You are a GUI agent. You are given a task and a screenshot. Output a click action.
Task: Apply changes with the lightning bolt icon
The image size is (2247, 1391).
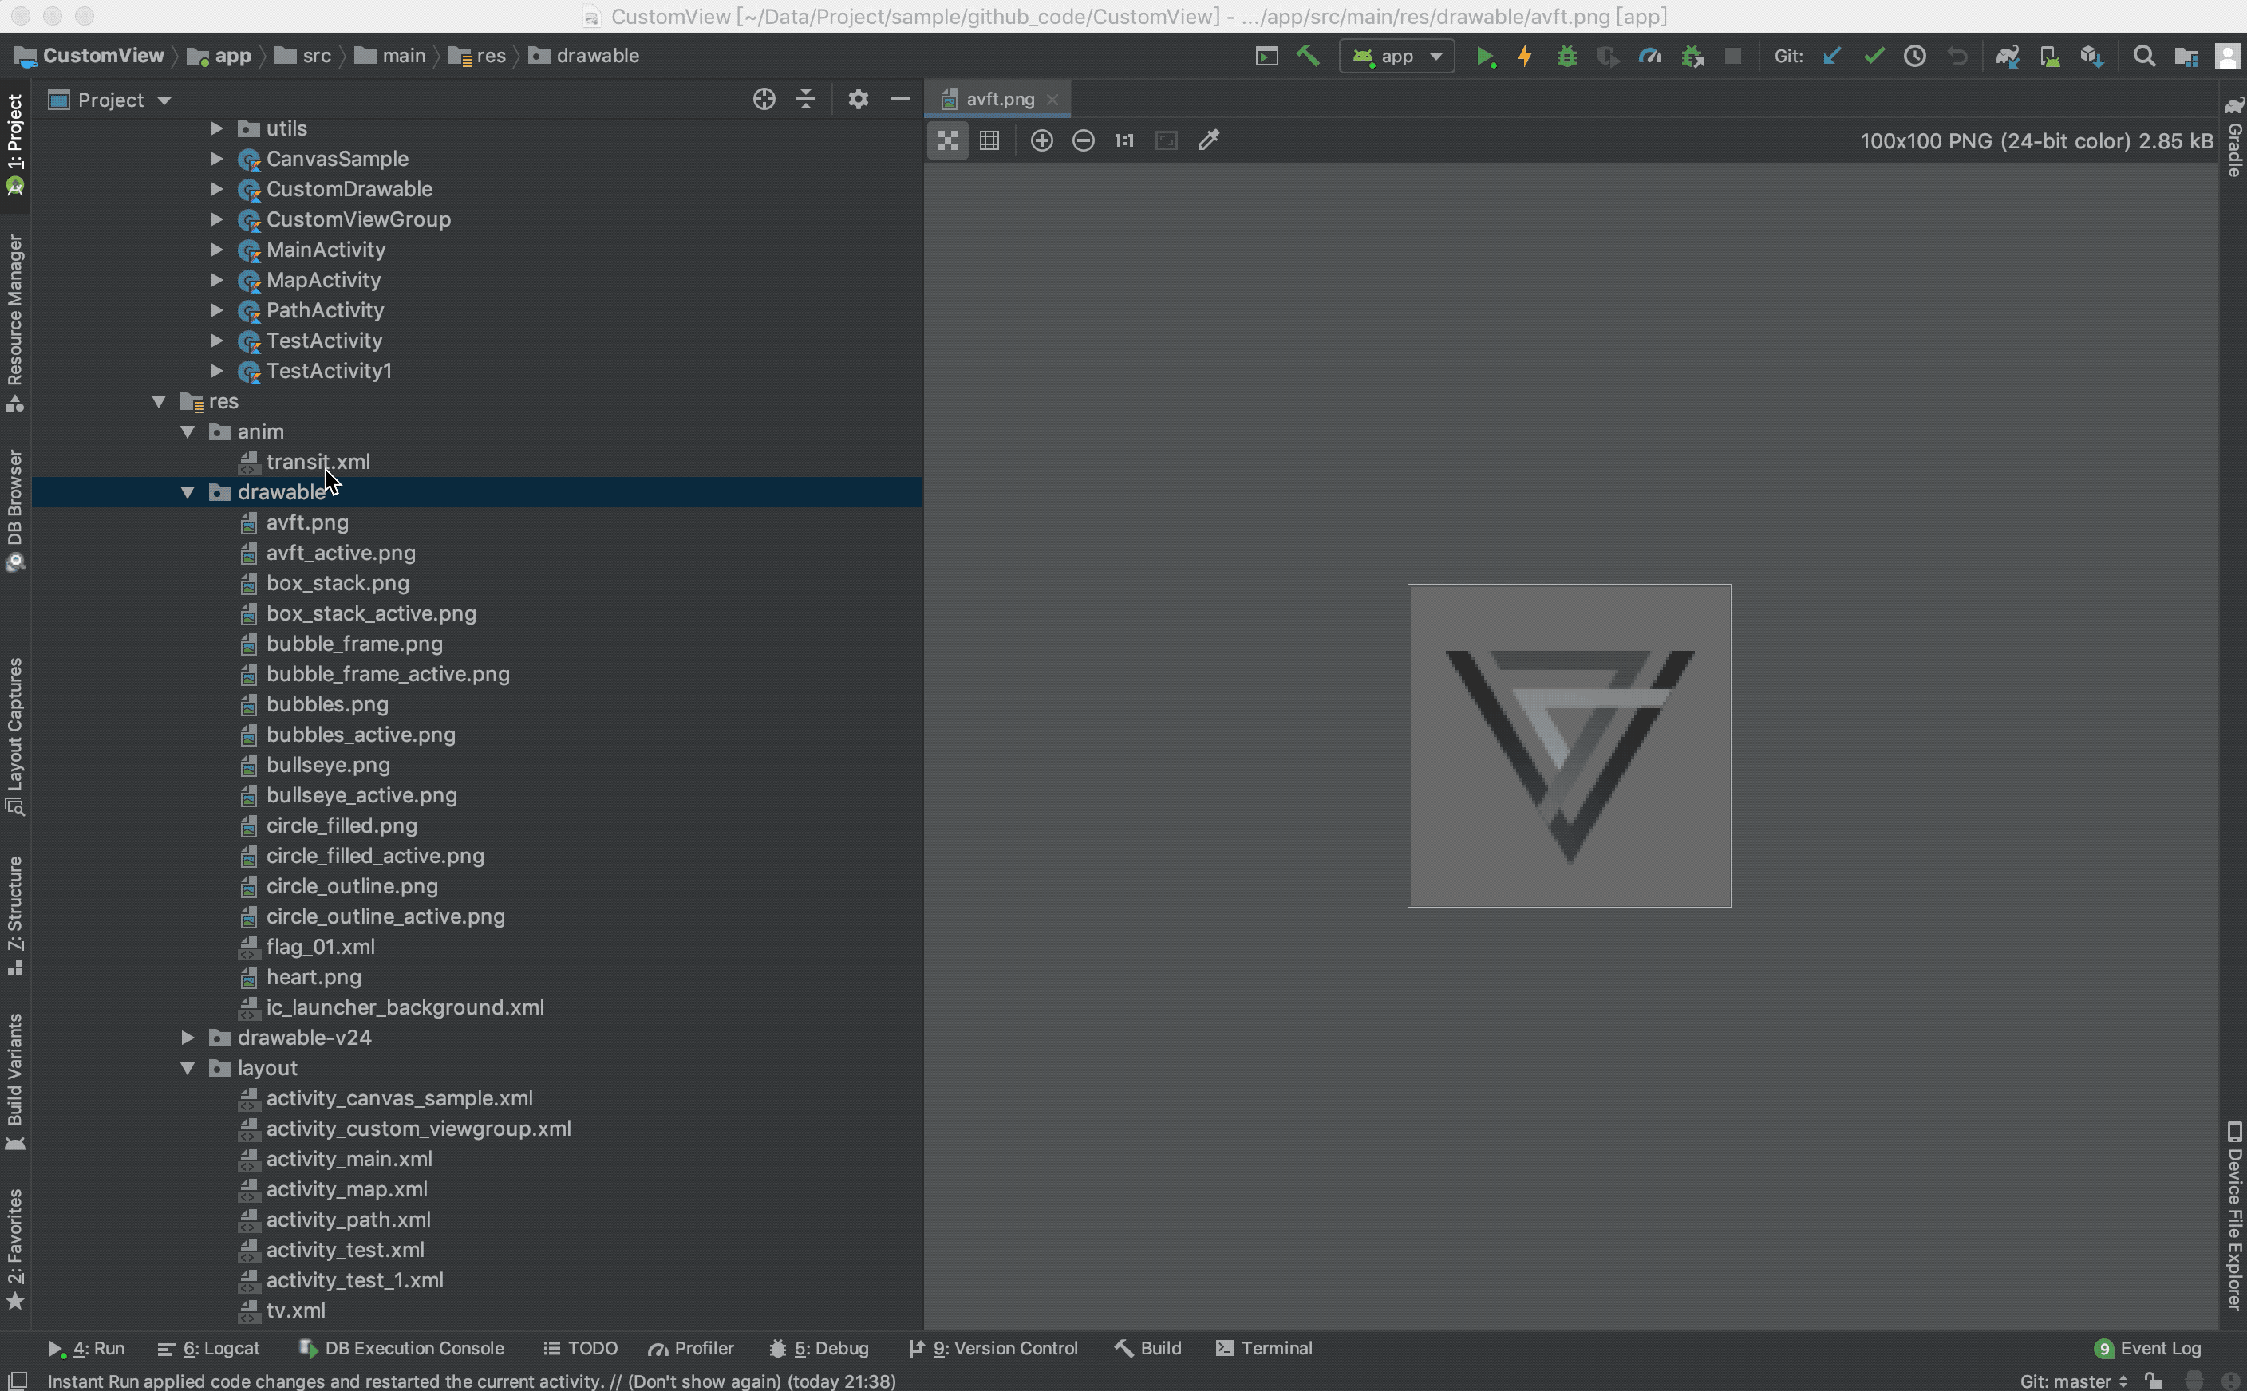point(1525,56)
